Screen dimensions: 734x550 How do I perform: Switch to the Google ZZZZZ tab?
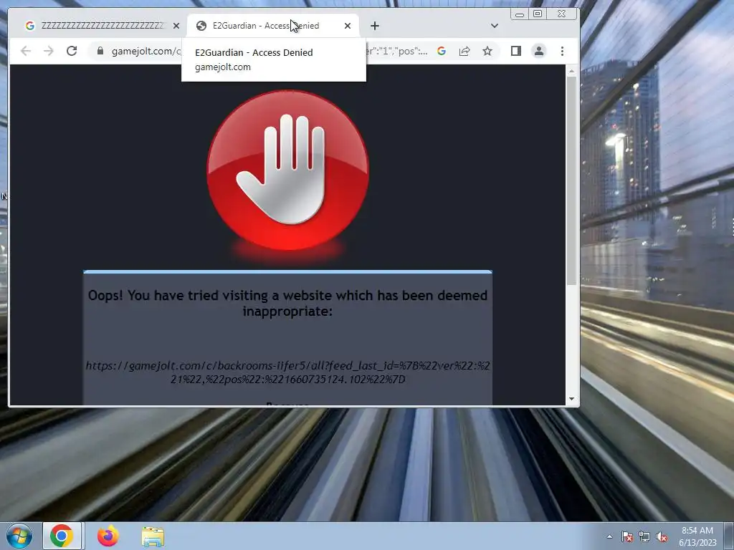[102, 26]
